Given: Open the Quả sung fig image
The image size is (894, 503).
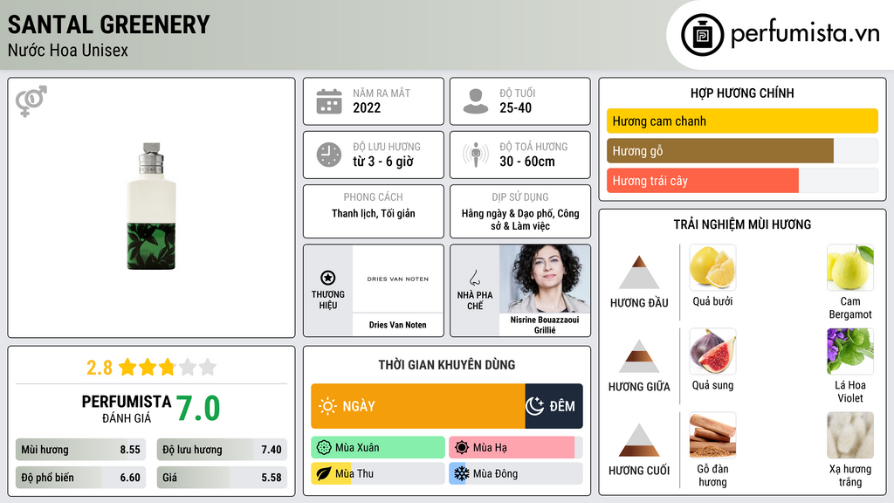Looking at the screenshot, I should [712, 351].
